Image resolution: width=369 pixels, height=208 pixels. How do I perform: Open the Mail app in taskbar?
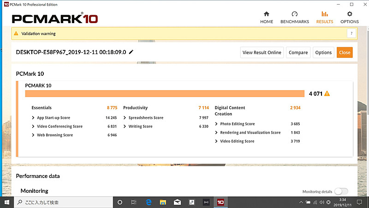[177, 202]
